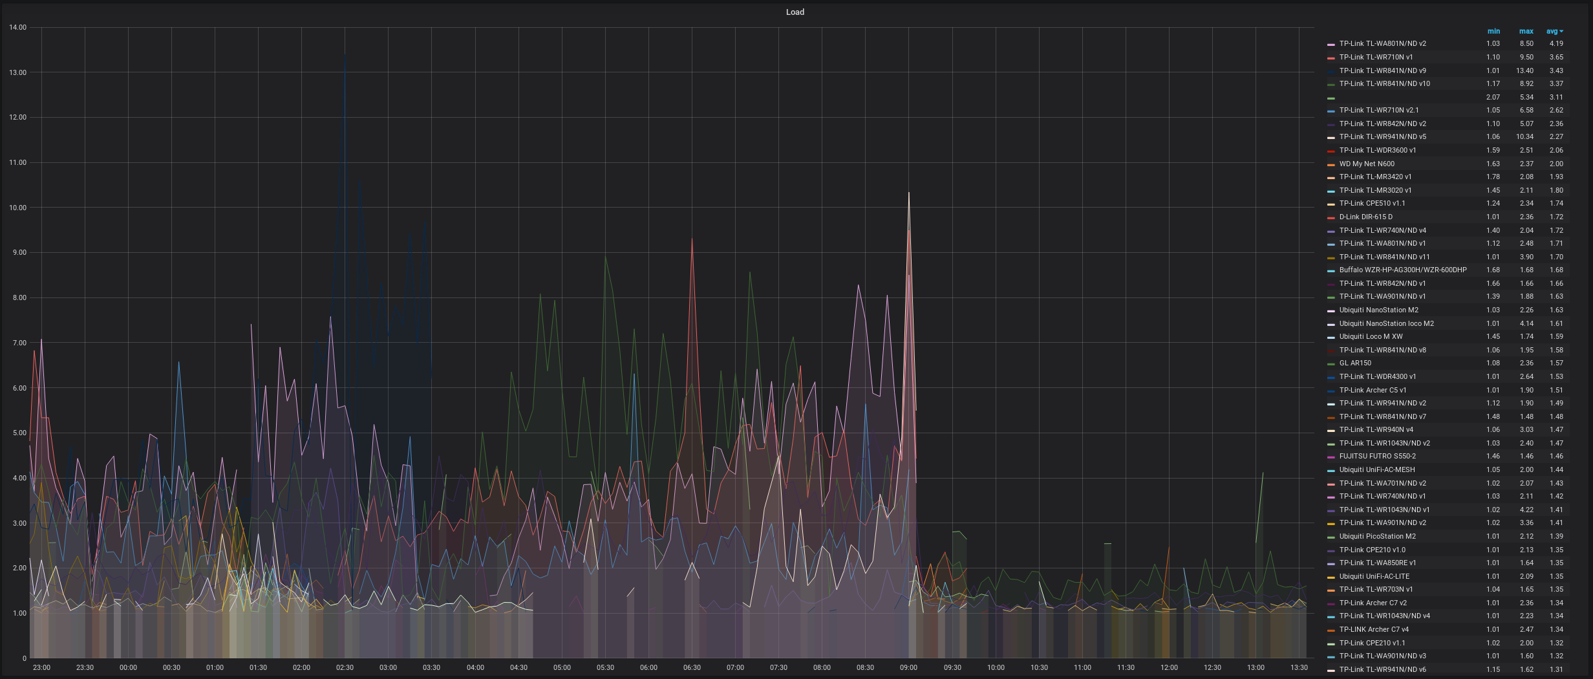This screenshot has width=1593, height=679.
Task: Select legend label TP-Link TL-WA801N/ND v1
Action: (x=1382, y=243)
